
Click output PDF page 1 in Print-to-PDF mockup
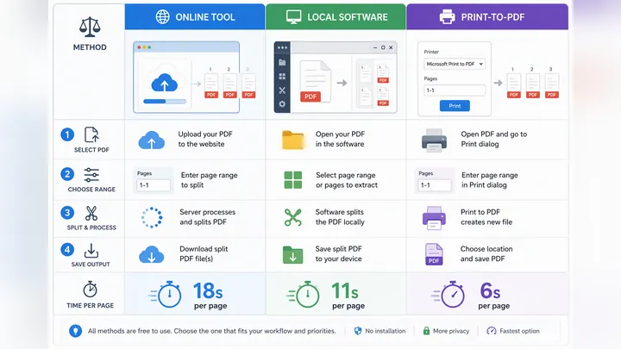[514, 86]
